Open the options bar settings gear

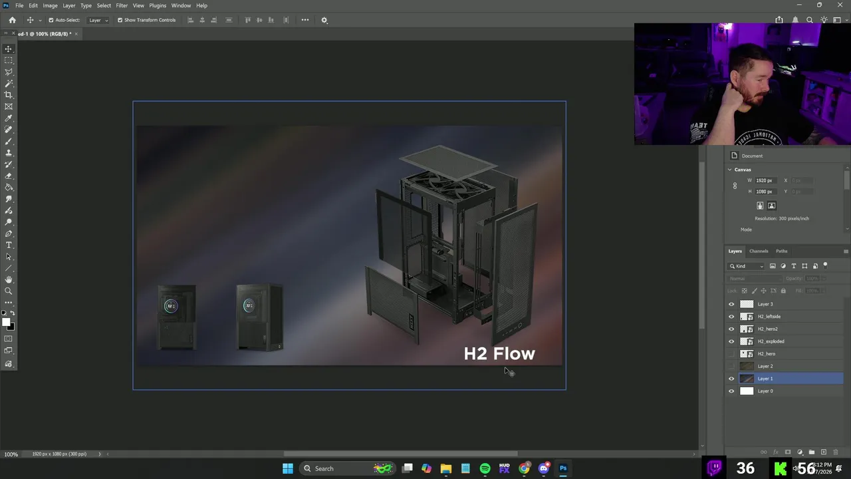coord(324,20)
